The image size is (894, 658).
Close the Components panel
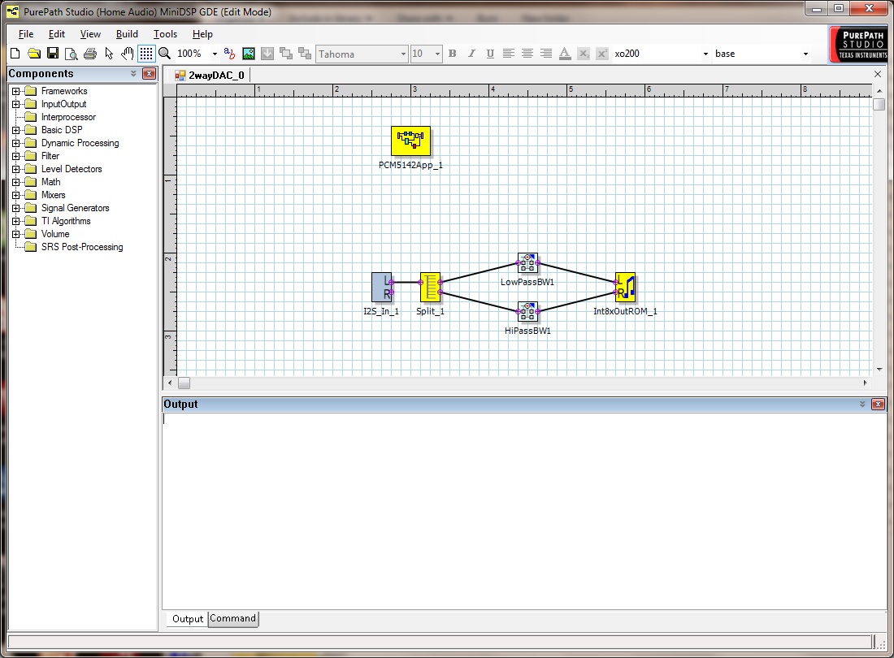point(149,73)
